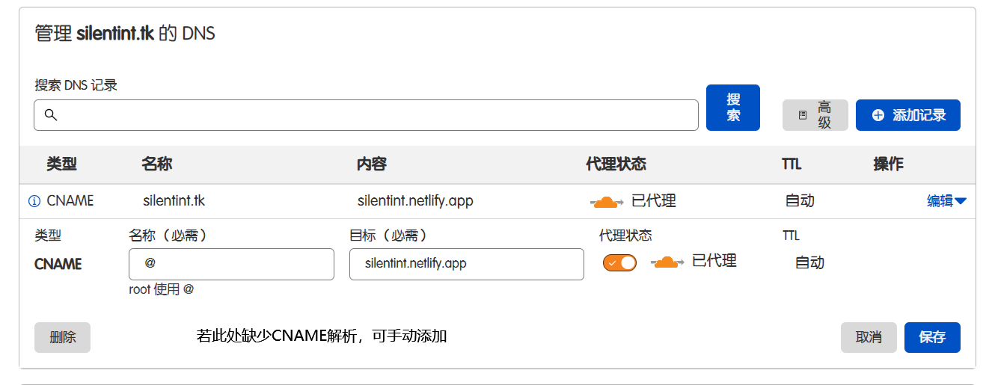
Task: Click the 取消 button
Action: [x=868, y=337]
